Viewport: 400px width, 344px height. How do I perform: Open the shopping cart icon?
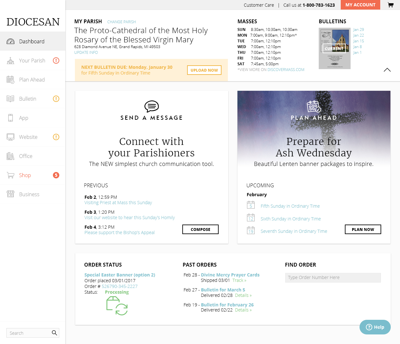(390, 5)
